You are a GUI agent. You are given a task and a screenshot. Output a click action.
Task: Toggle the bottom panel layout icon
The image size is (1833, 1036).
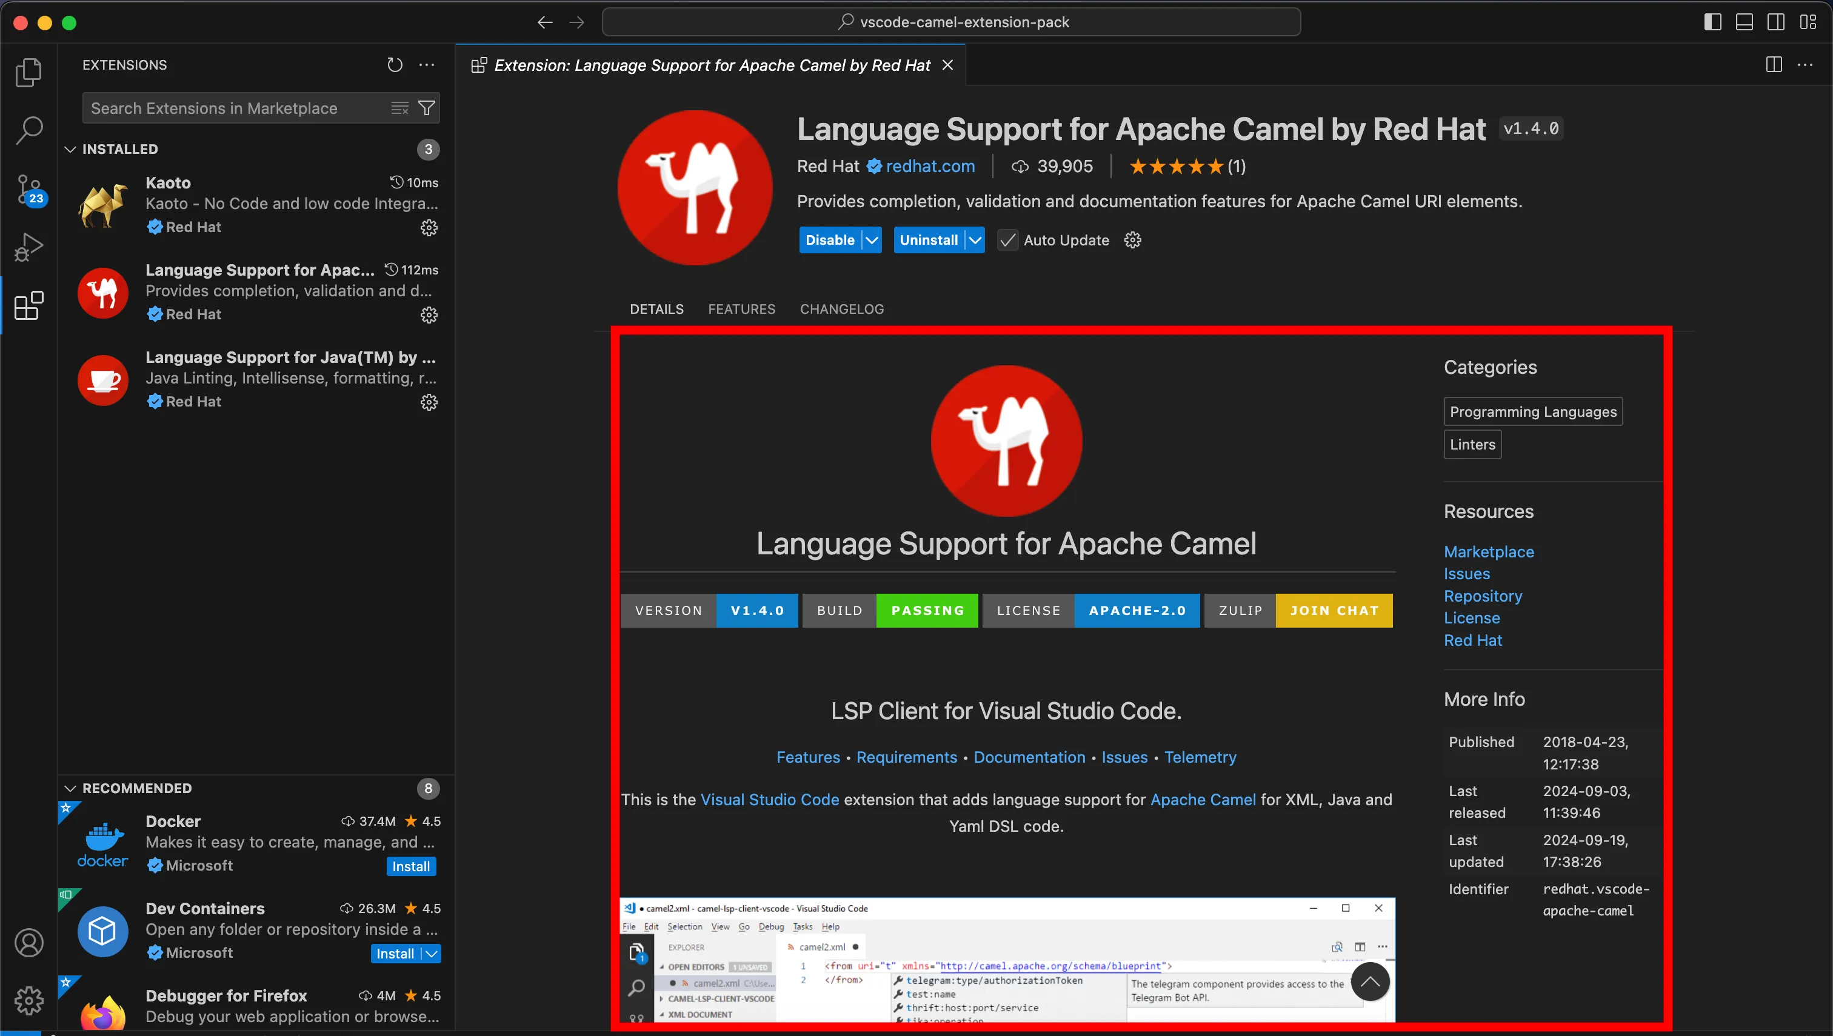(x=1744, y=22)
